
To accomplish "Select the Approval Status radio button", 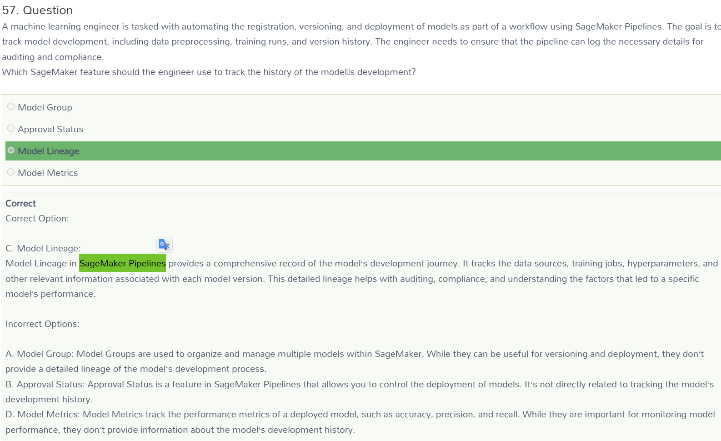I will point(11,128).
